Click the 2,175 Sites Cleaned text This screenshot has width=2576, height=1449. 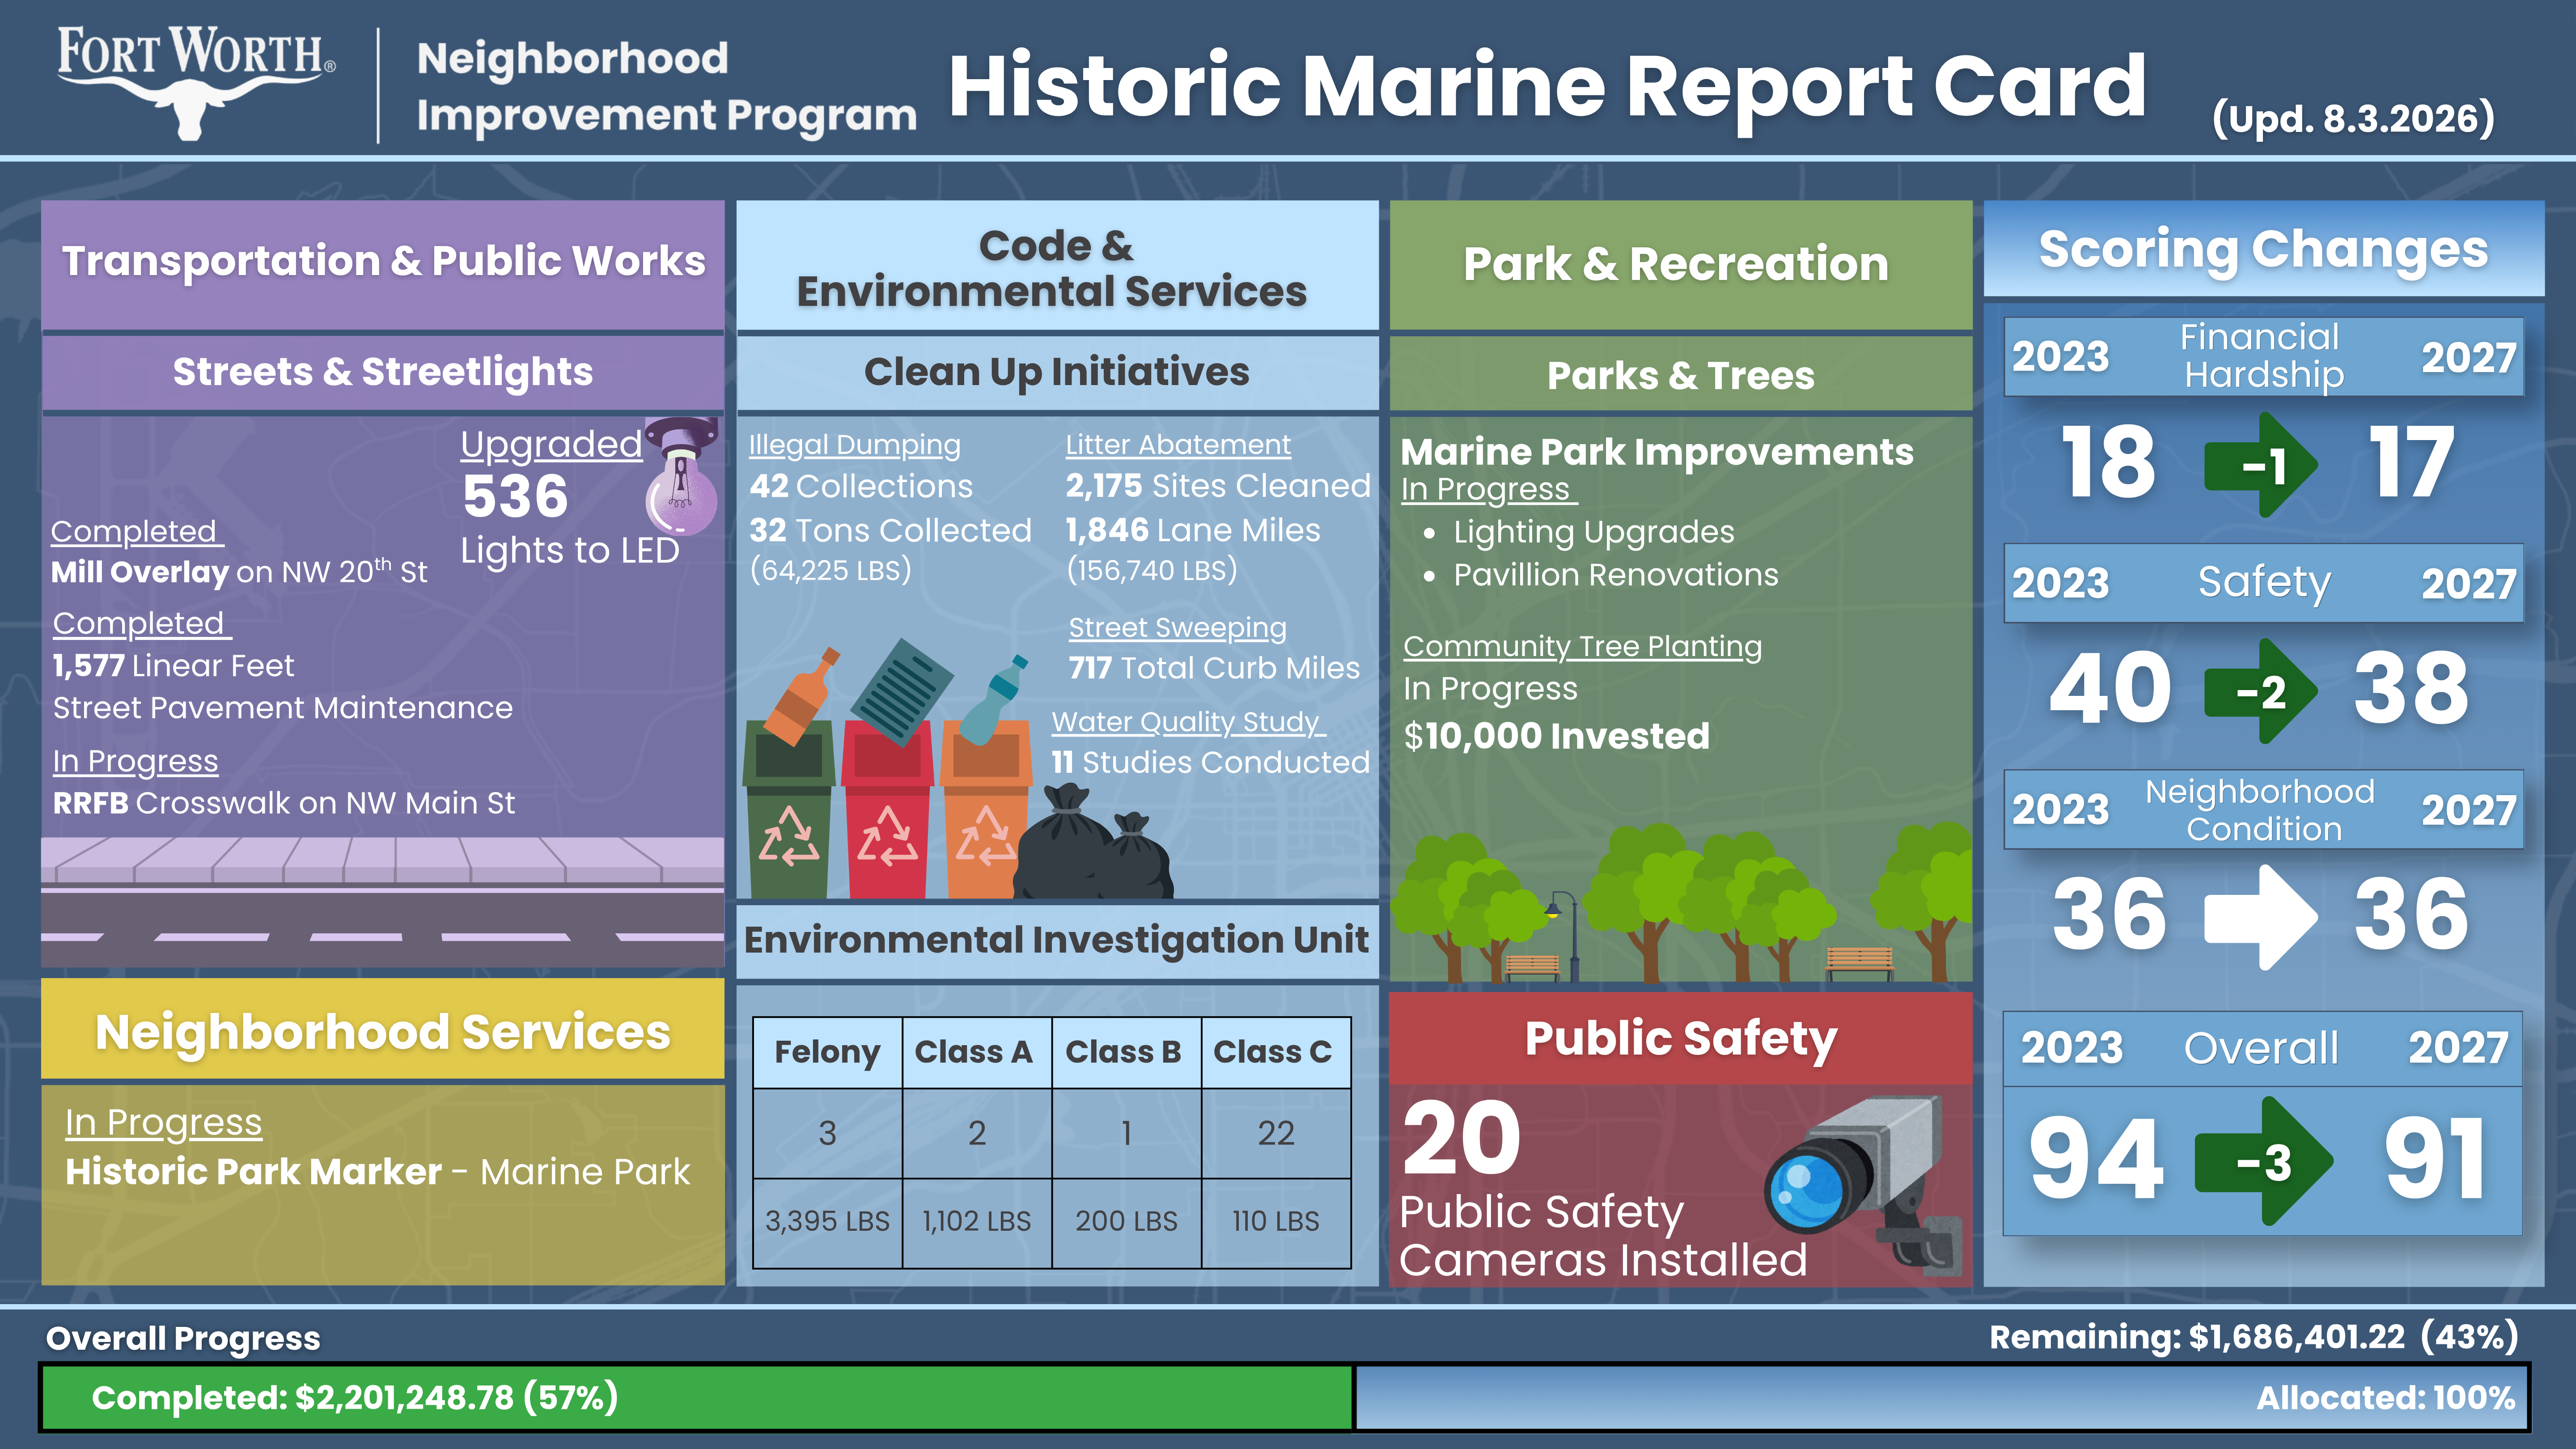click(1217, 487)
